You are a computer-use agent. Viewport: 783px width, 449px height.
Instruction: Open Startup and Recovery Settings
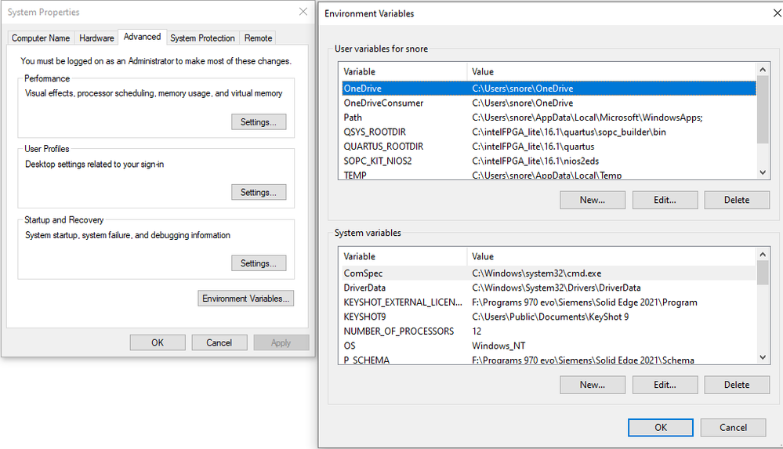point(258,263)
